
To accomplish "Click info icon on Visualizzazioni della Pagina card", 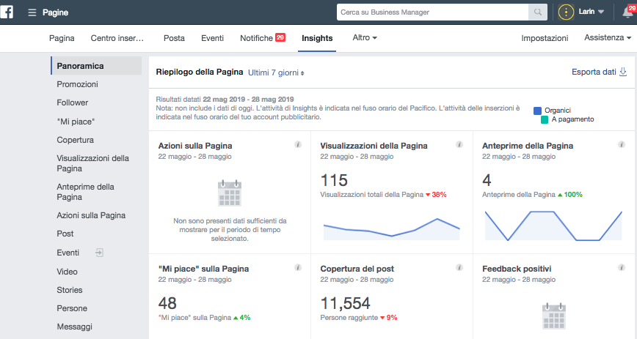I will pos(459,144).
